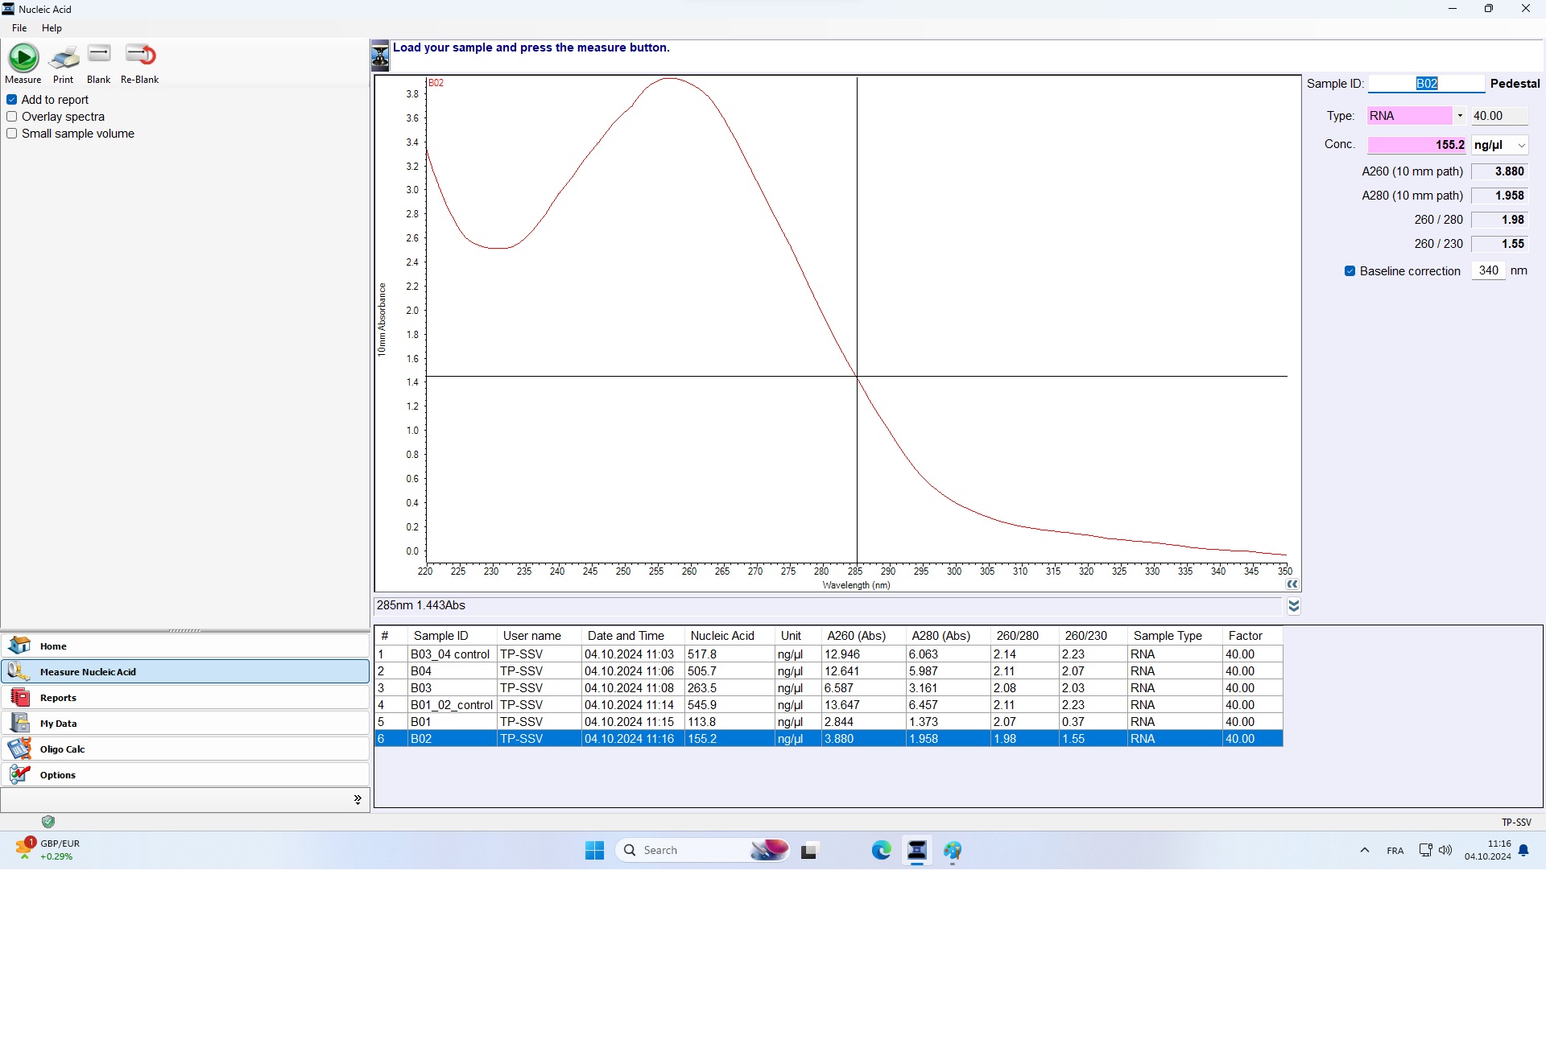The width and height of the screenshot is (1546, 1056).
Task: Collapse the report table with double chevron
Action: tap(1294, 606)
